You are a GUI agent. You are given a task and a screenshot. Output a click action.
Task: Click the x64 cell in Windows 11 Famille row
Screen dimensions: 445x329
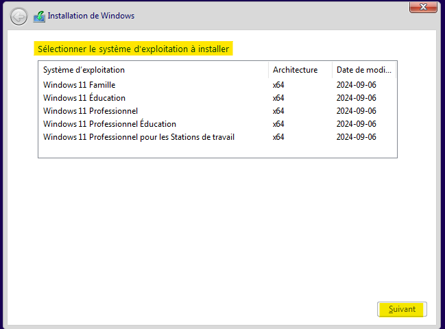pos(278,85)
